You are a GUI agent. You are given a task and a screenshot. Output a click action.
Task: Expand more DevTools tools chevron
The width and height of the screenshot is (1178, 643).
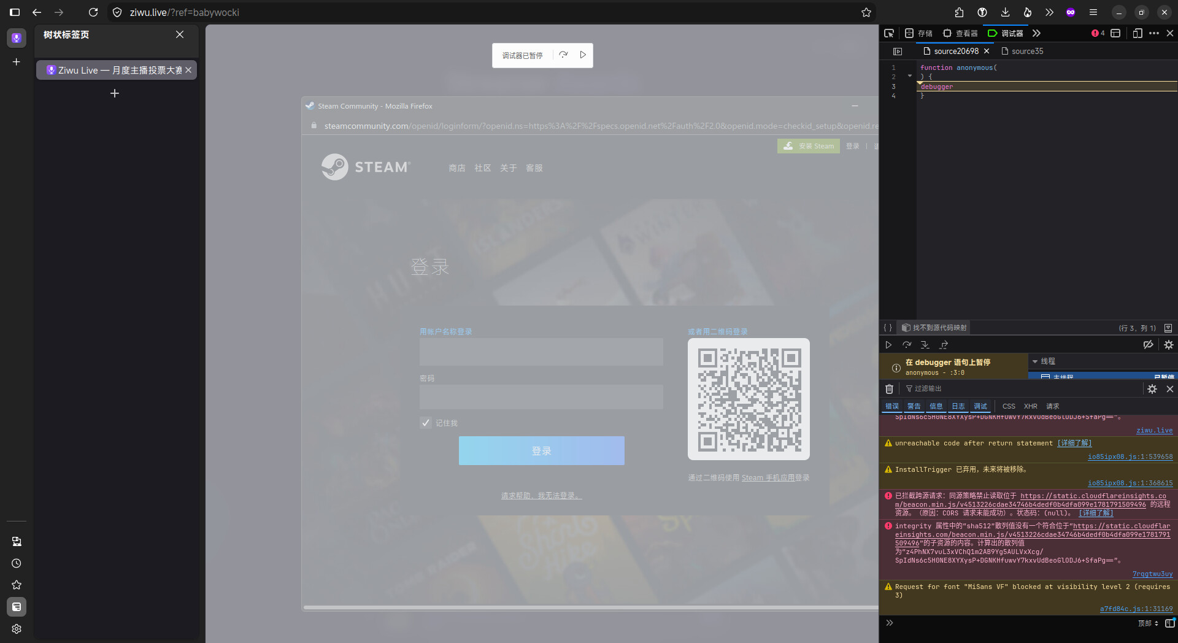click(x=1036, y=33)
